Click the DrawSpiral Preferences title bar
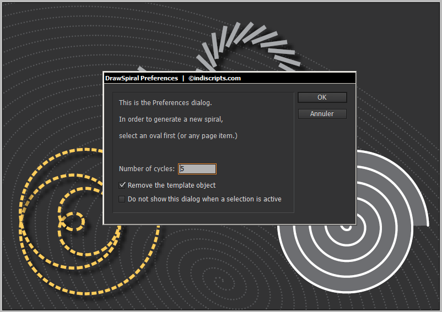 (142, 78)
